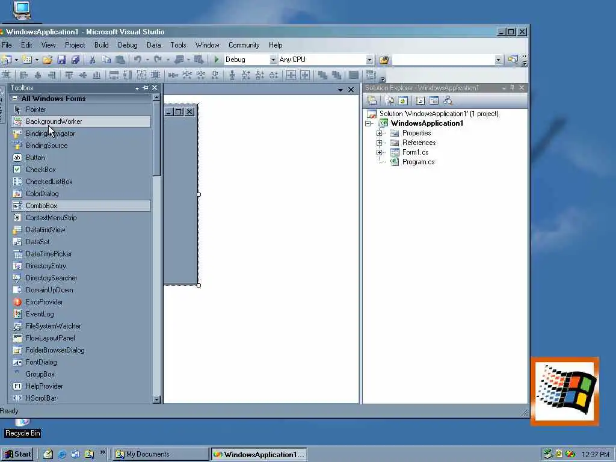The width and height of the screenshot is (616, 462).
Task: Click the Find text input field
Action: tap(443, 60)
